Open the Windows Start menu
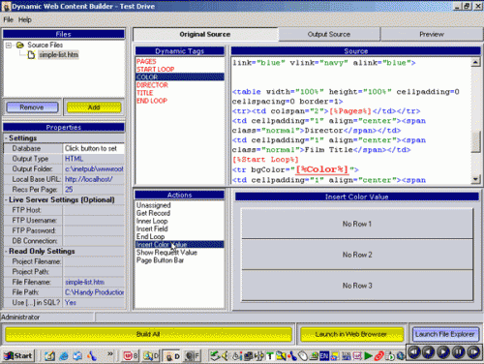Screen dimensions: 484x364 (x=18, y=356)
